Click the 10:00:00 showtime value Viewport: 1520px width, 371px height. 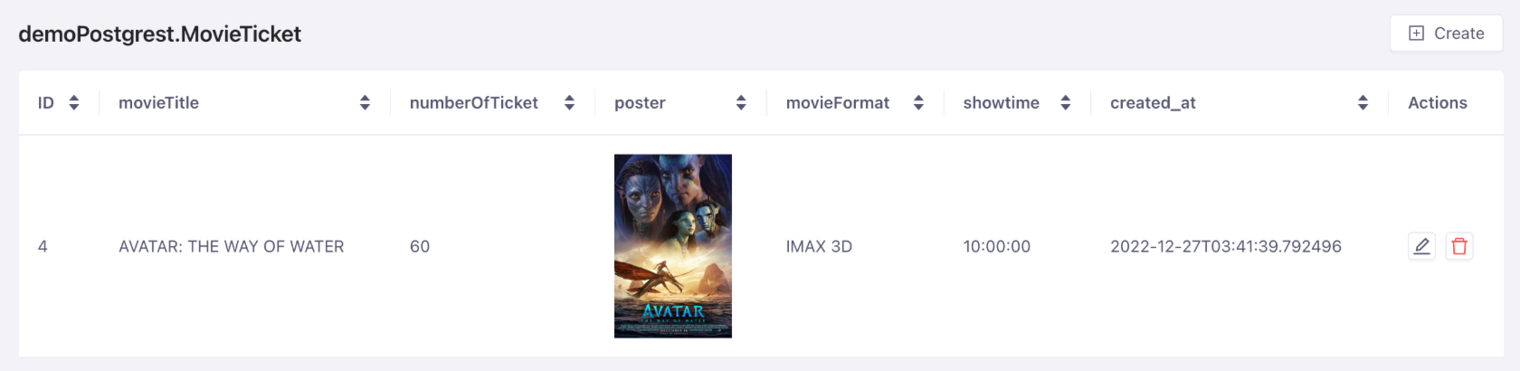996,246
